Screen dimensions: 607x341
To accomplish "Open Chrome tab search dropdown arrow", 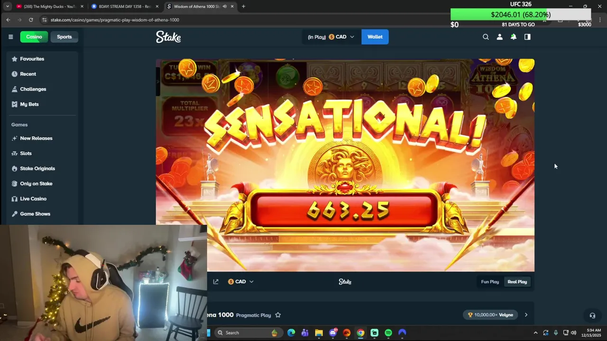I will click(x=7, y=7).
